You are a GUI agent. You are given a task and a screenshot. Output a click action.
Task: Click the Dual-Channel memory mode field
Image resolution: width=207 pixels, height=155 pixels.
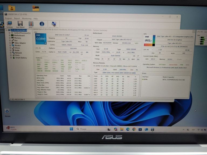coord(116,56)
